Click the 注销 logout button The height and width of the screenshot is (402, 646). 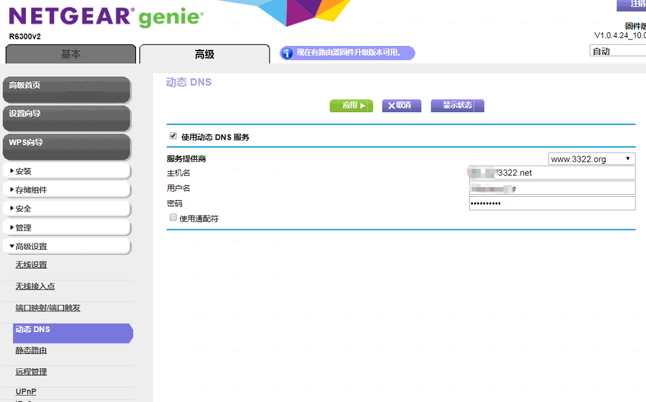[x=632, y=5]
